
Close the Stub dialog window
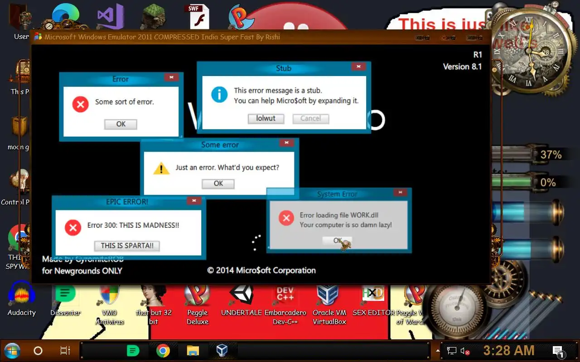[x=358, y=67]
